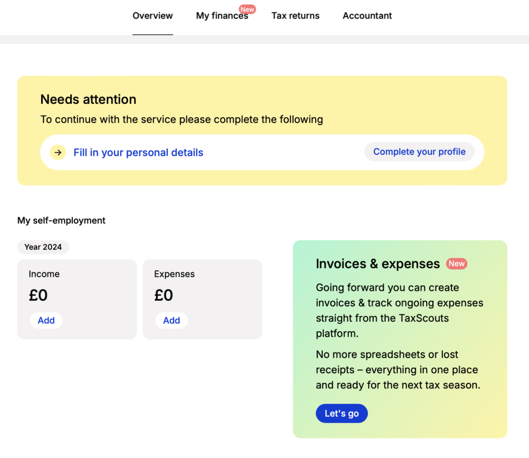
Task: Click Complete your profile button
Action: [419, 152]
